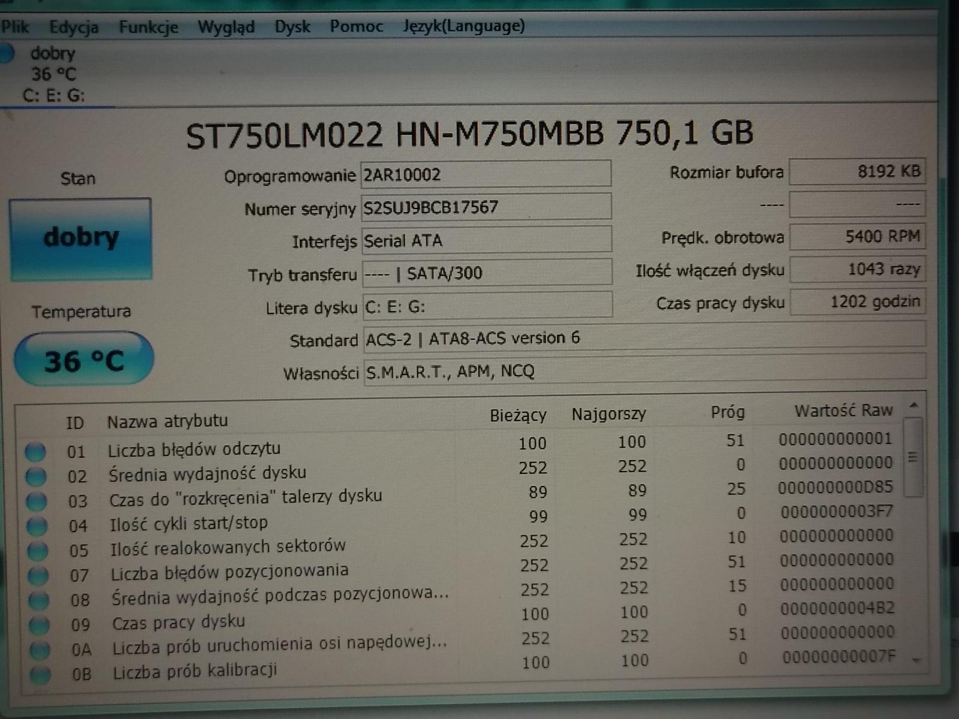Viewport: 959px width, 719px height.
Task: Click the serial number field S2SUJ9BCB17567
Action: (486, 207)
